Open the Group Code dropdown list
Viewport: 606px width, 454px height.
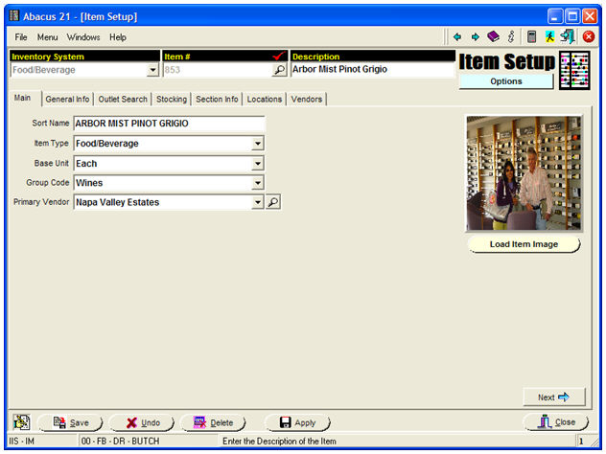[x=257, y=183]
